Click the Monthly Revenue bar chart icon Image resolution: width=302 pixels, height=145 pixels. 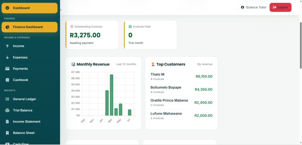click(x=73, y=64)
